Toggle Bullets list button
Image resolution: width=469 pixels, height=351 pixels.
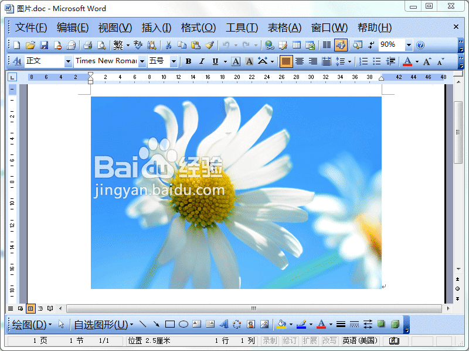point(377,61)
